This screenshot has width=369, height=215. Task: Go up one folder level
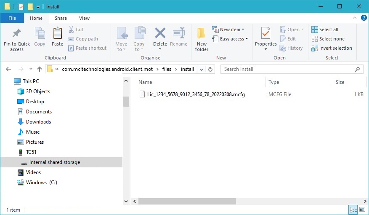(x=40, y=69)
